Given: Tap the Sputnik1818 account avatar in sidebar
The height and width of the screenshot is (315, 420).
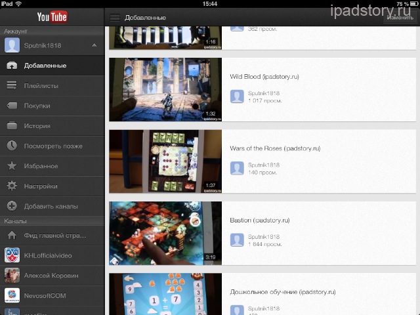Looking at the screenshot, I should pos(12,45).
